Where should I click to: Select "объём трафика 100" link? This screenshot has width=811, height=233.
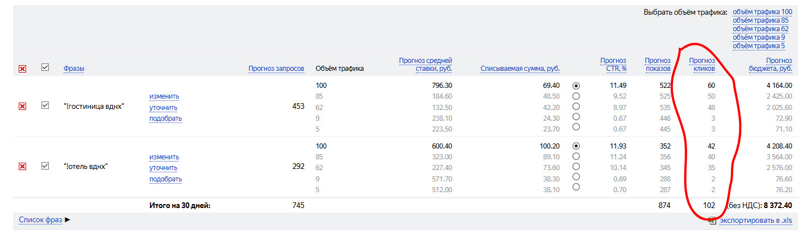(x=762, y=11)
